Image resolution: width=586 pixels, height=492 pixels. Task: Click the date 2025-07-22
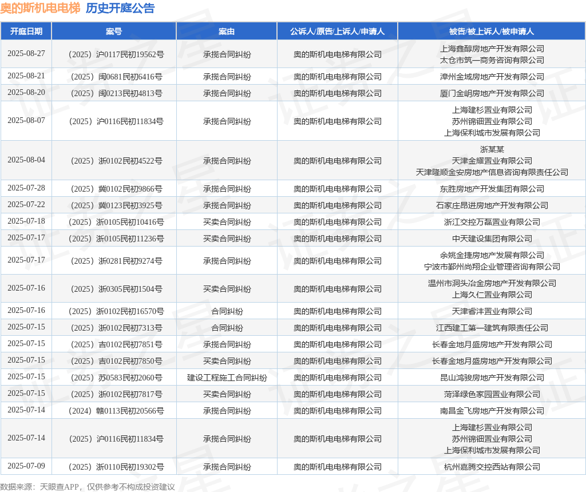26,204
